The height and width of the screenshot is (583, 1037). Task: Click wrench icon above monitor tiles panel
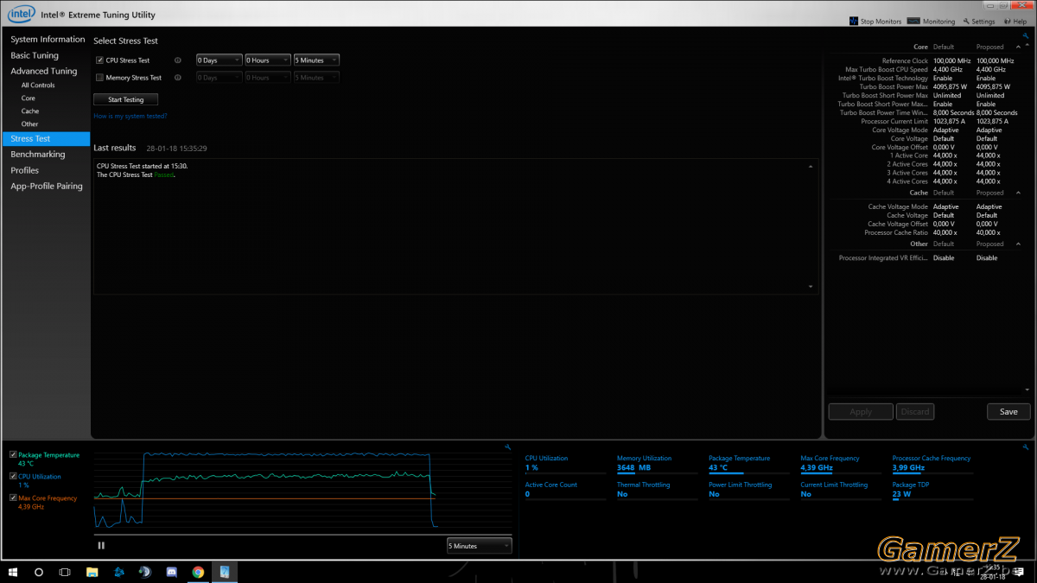coord(1026,447)
